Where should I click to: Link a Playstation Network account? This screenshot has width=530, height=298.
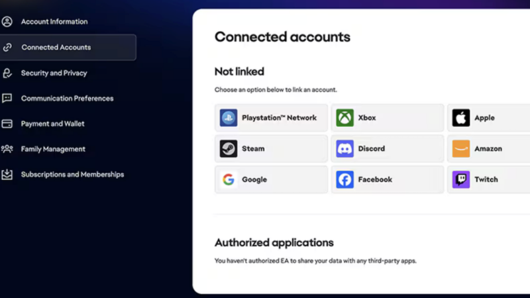[271, 118]
